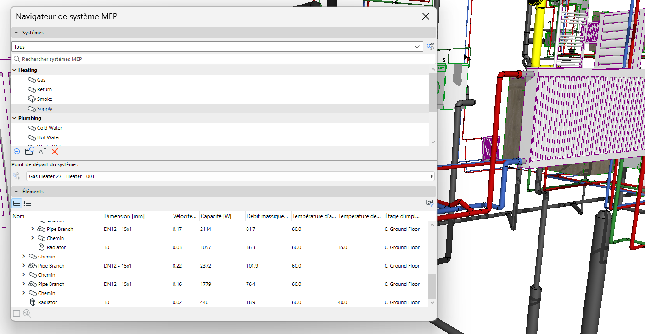Click the 0.16 velocity cell
The height and width of the screenshot is (334, 645).
coord(177,284)
